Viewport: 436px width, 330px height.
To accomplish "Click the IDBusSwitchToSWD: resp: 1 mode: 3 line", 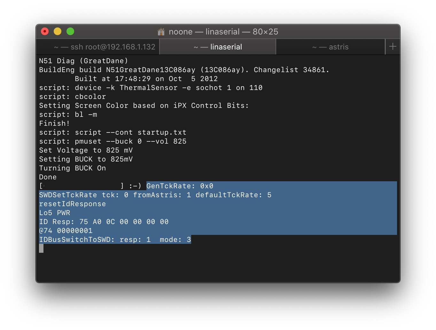I will click(115, 239).
